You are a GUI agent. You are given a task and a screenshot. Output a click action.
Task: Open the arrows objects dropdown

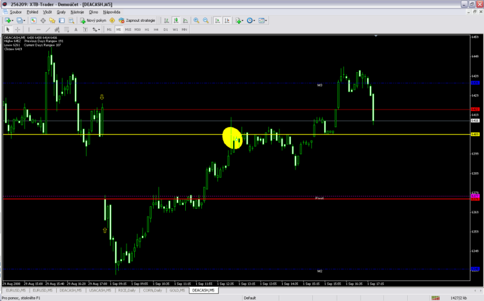(x=99, y=30)
